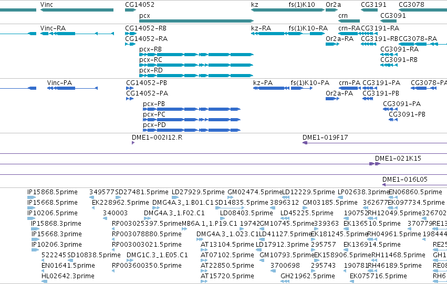Select the CG3091-RB transcript label
The image size is (447, 284).
pyautogui.click(x=399, y=60)
